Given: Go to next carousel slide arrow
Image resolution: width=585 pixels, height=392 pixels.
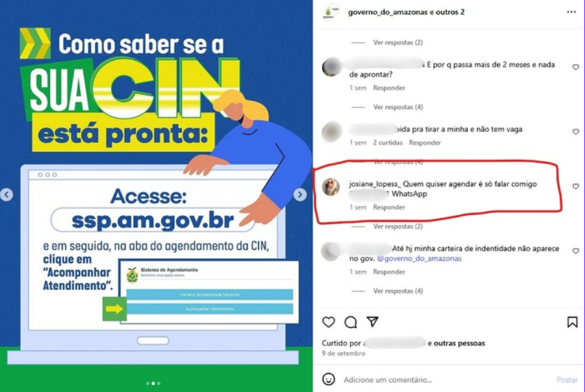Looking at the screenshot, I should [299, 194].
